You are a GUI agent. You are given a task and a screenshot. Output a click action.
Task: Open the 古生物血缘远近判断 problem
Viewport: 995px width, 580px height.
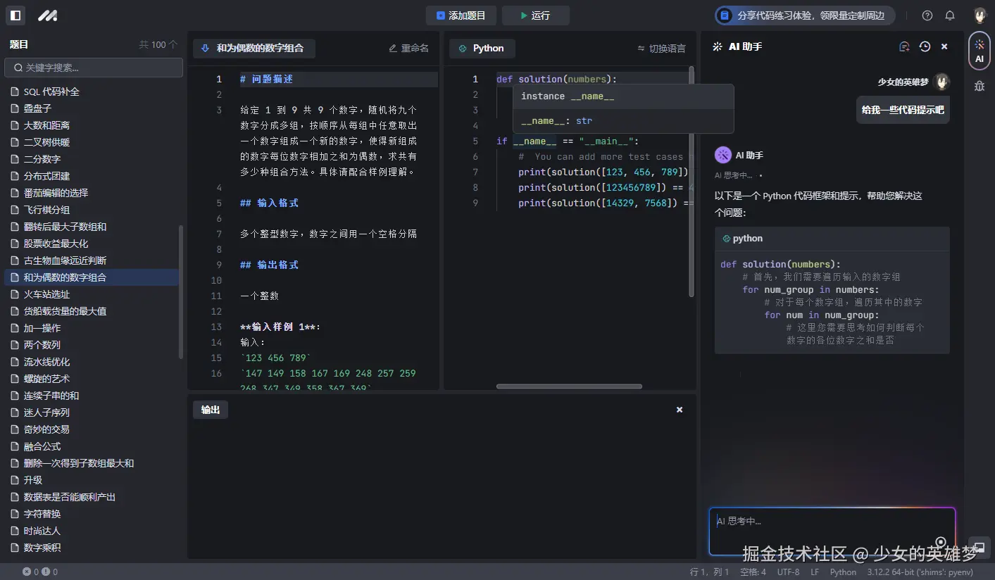click(92, 260)
